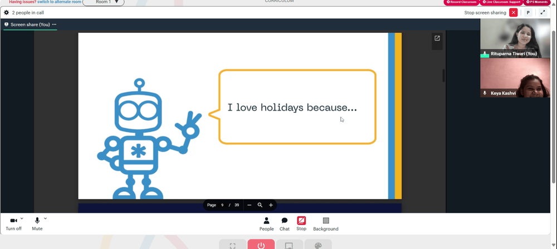
Task: Turn off the camera
Action: tap(13, 224)
